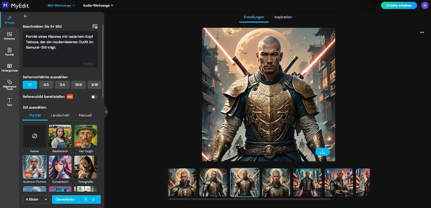Expand the Bild-Werkzeuge dropdown

61,5
